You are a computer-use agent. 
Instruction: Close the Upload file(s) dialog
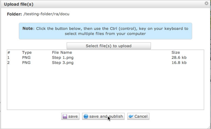click(206, 3)
